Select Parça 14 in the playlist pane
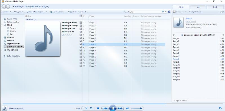This screenshot has width=225, height=111. (x=198, y=77)
